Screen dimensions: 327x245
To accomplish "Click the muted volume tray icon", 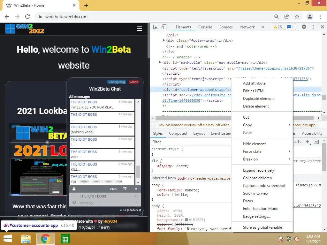I will pyautogui.click(x=297, y=239).
